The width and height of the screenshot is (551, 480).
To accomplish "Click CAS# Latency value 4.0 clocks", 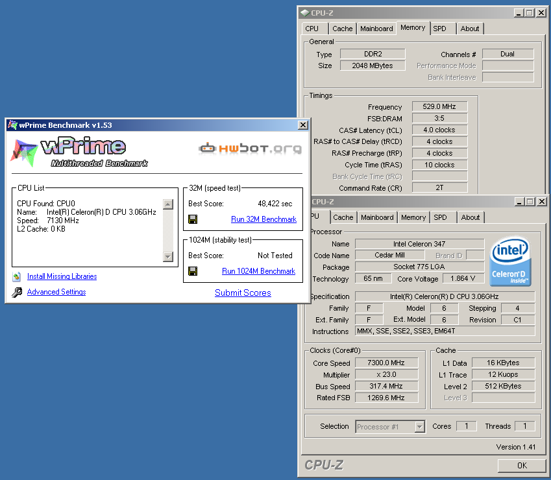I will click(x=439, y=130).
